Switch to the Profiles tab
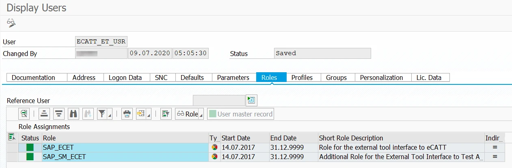 [302, 78]
